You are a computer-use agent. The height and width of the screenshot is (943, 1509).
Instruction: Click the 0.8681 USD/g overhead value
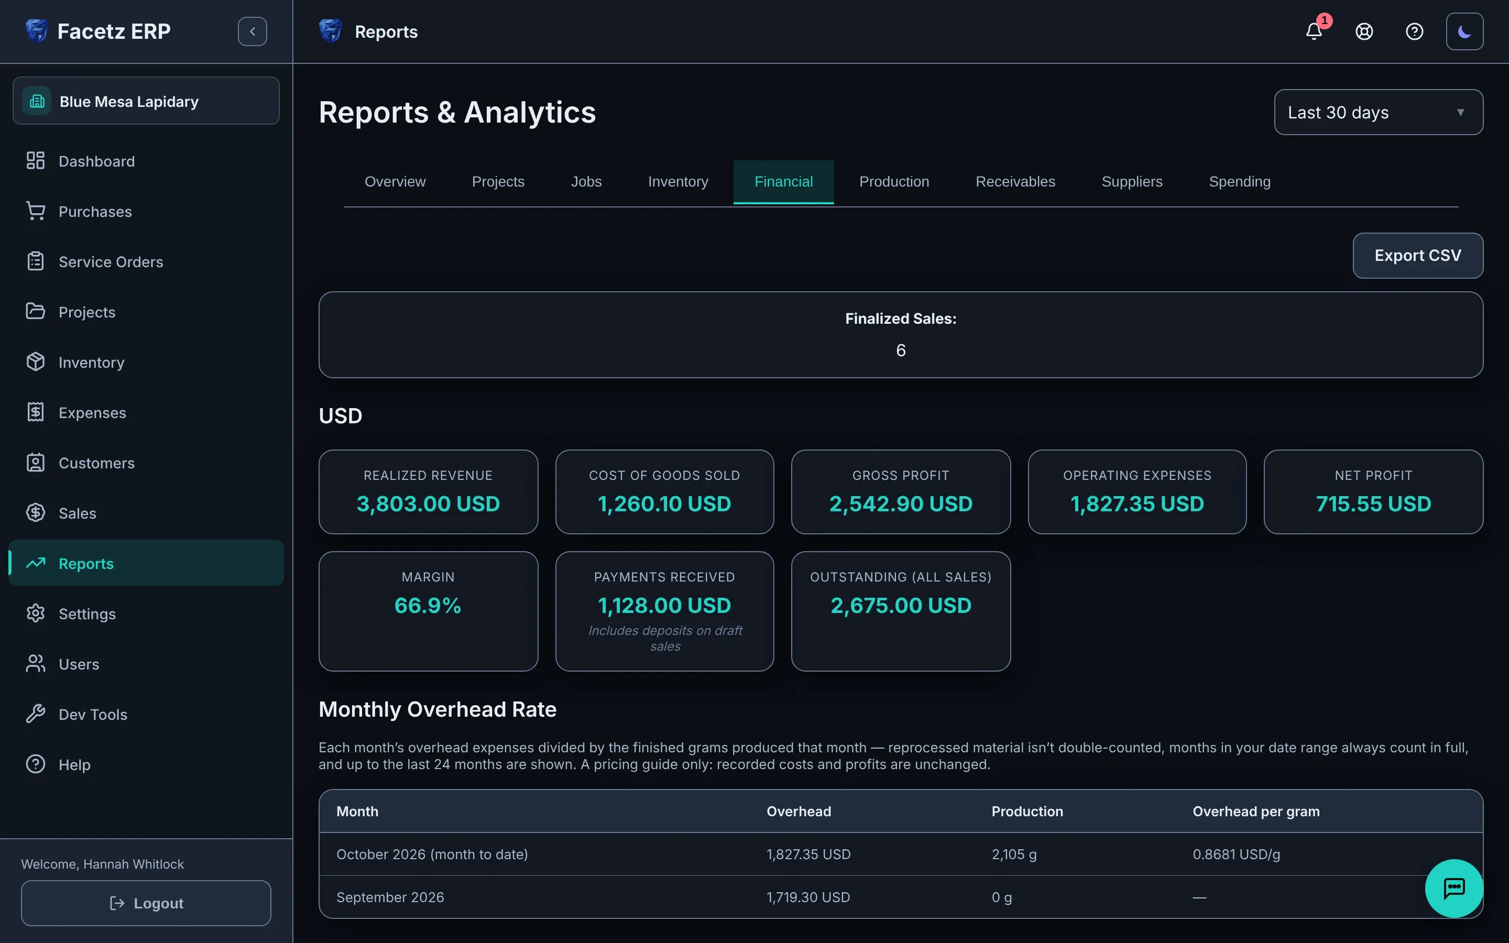1236,854
